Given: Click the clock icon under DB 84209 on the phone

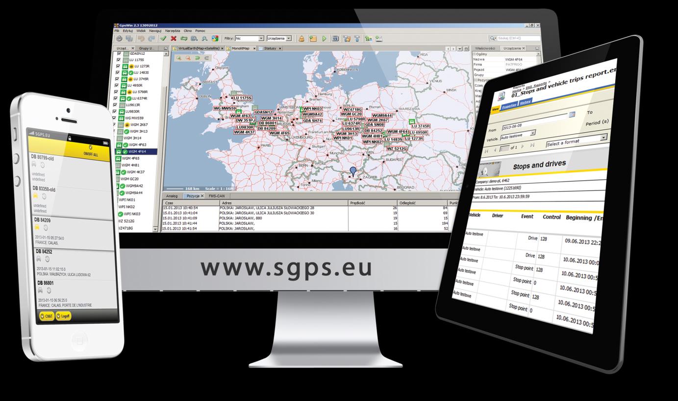Looking at the screenshot, I should pos(46,228).
